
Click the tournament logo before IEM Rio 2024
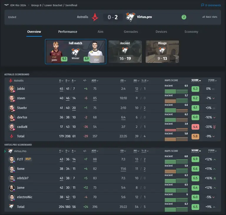coord(6,5)
